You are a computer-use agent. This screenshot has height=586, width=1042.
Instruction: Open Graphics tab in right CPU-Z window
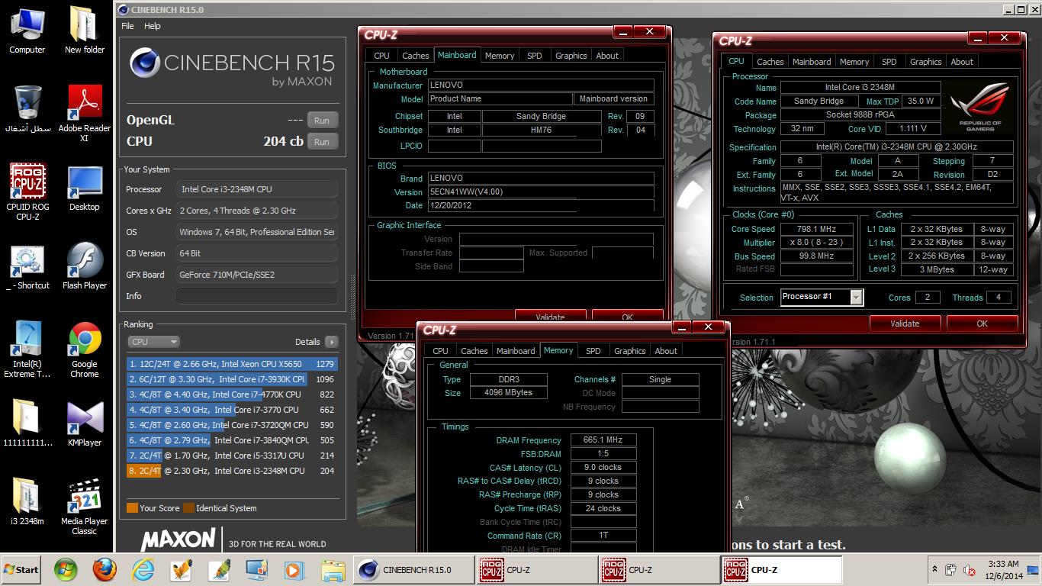926,62
